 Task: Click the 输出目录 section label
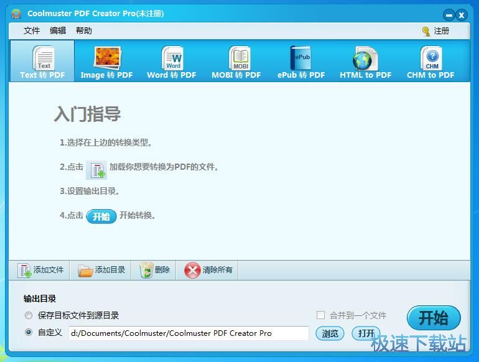(40, 299)
